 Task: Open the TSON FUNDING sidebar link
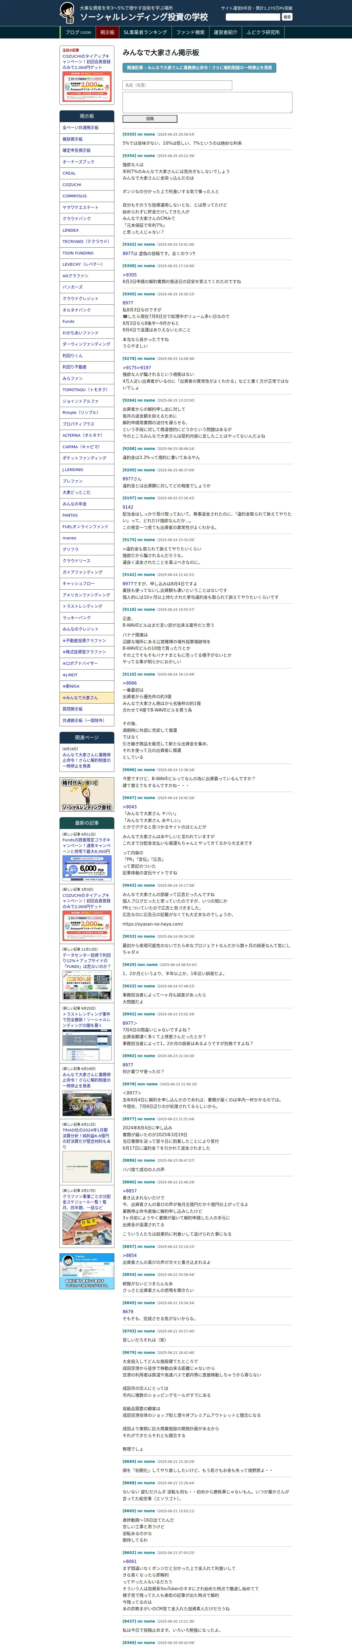pos(87,253)
